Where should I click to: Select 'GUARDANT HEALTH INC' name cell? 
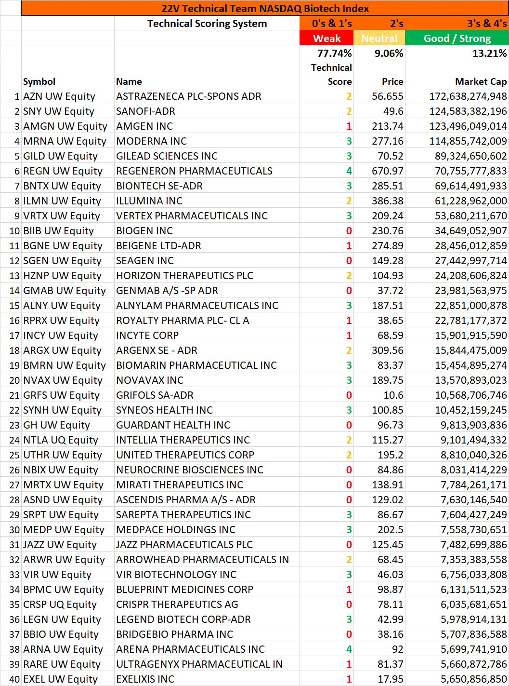pyautogui.click(x=207, y=425)
